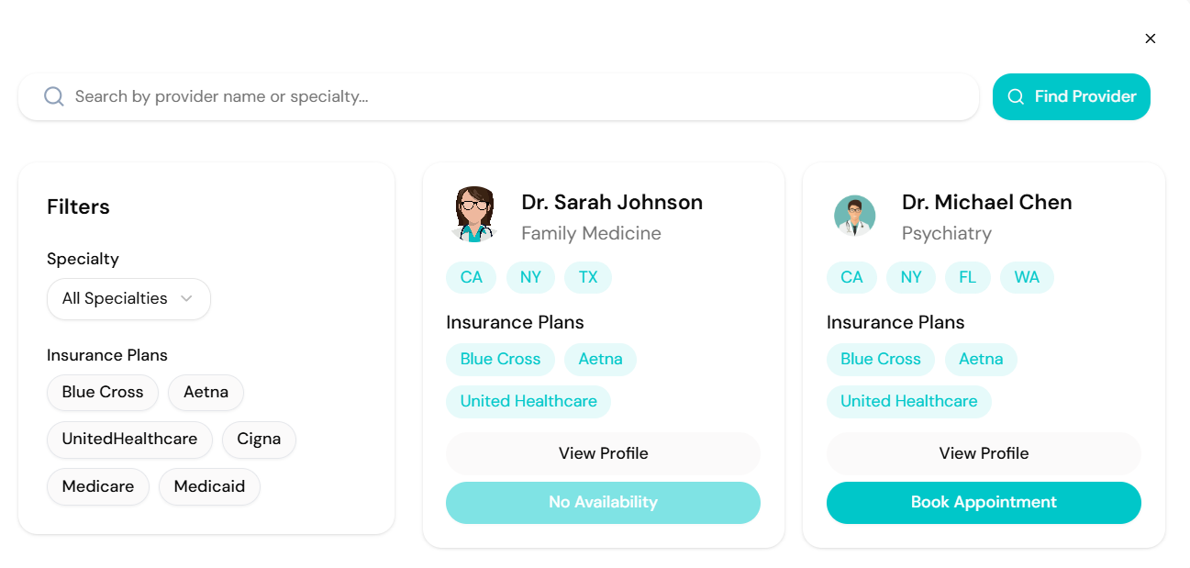The image size is (1190, 568).
Task: Click the No Availability button
Action: point(603,502)
